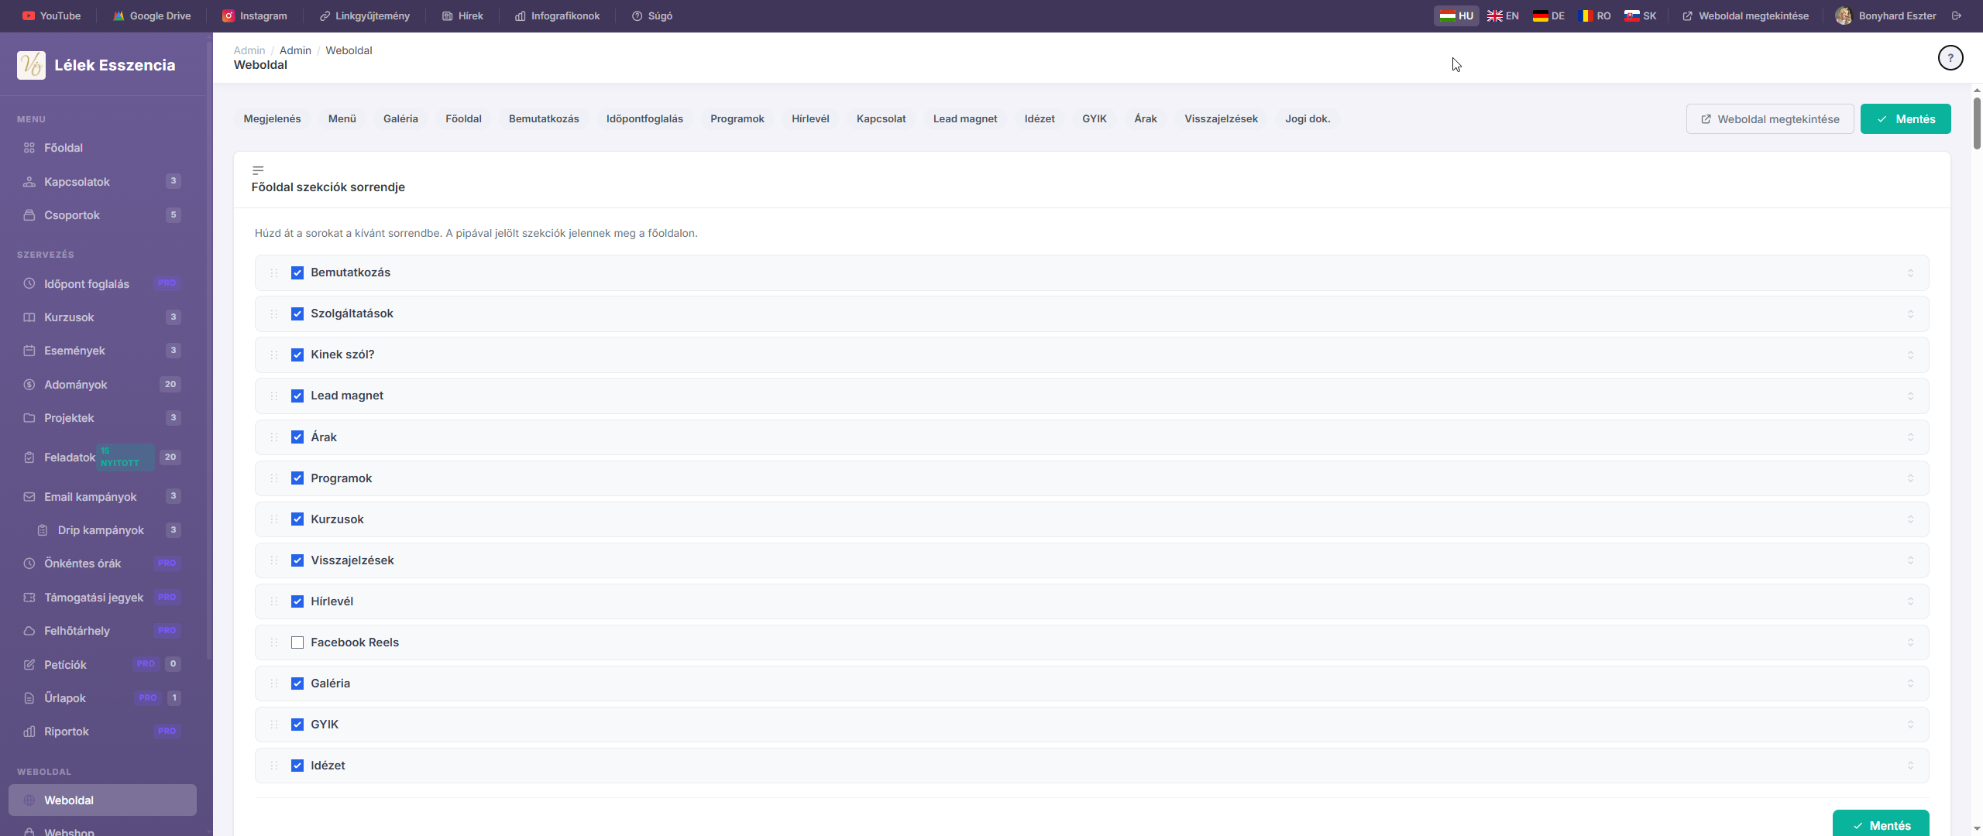Uncheck the Bemutatkozás section checkbox
The image size is (1983, 836).
297,272
